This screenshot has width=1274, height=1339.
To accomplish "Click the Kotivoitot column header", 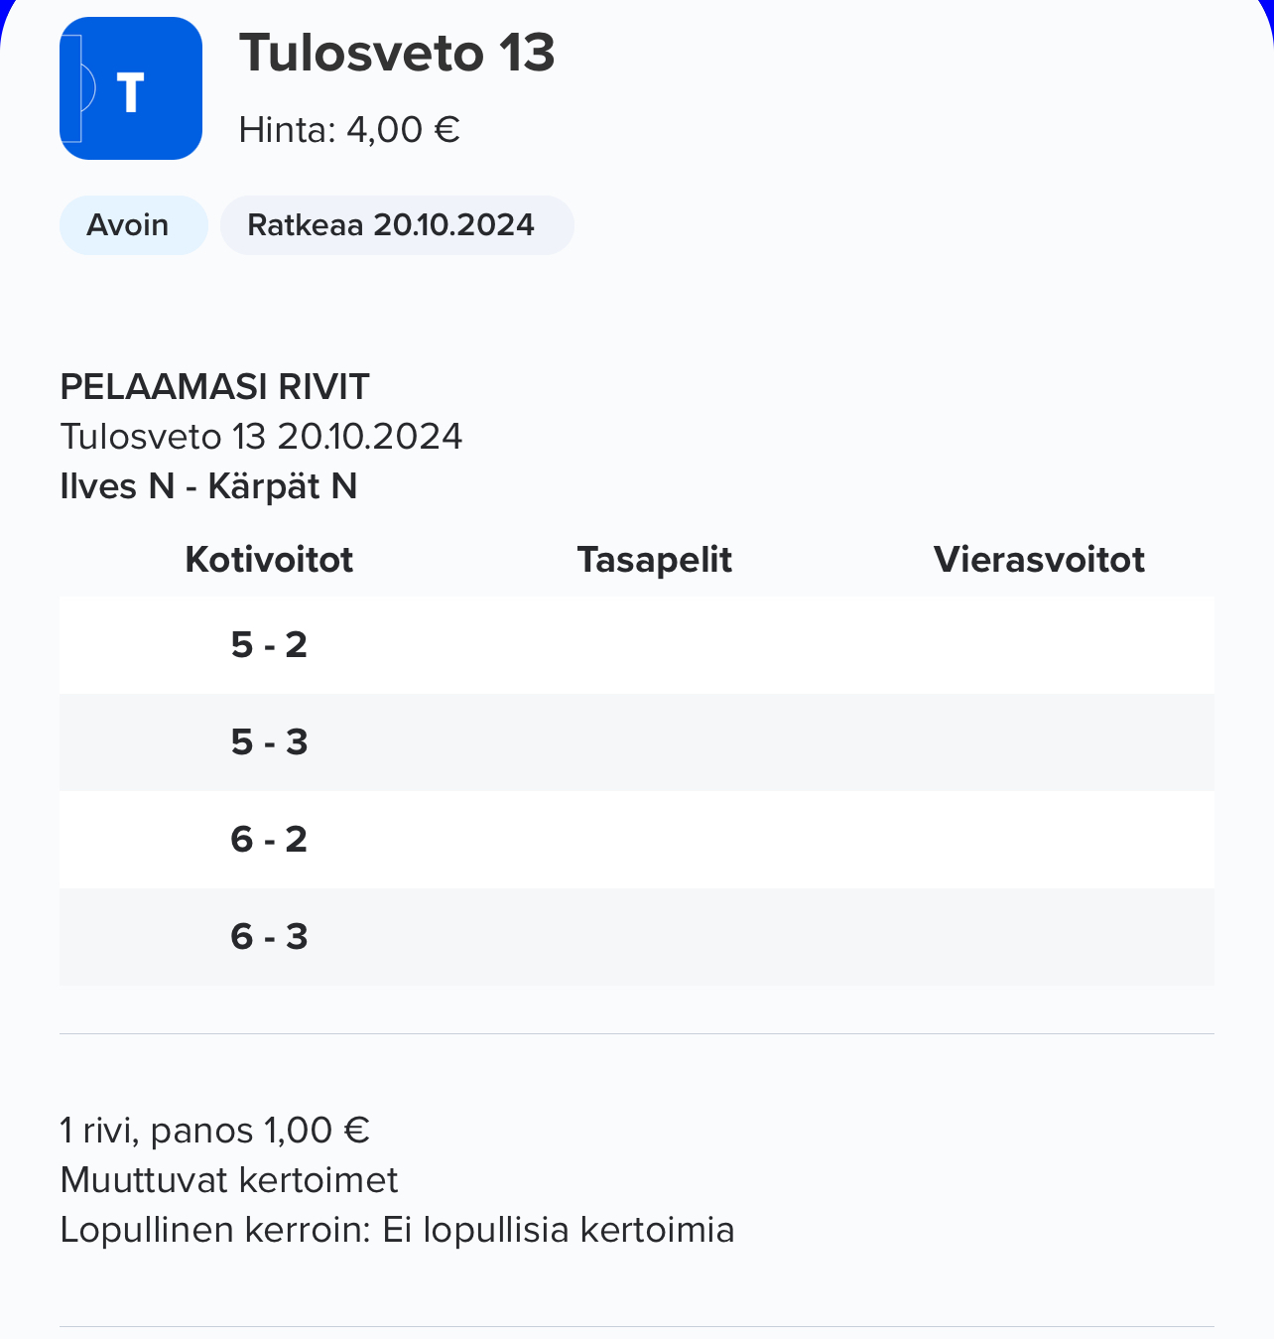I will pyautogui.click(x=269, y=560).
